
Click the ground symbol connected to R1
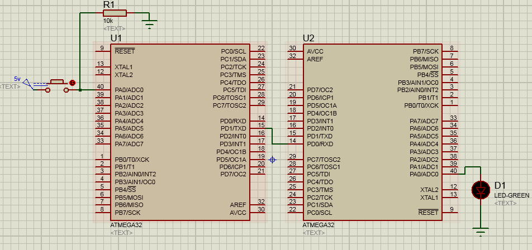click(x=149, y=24)
